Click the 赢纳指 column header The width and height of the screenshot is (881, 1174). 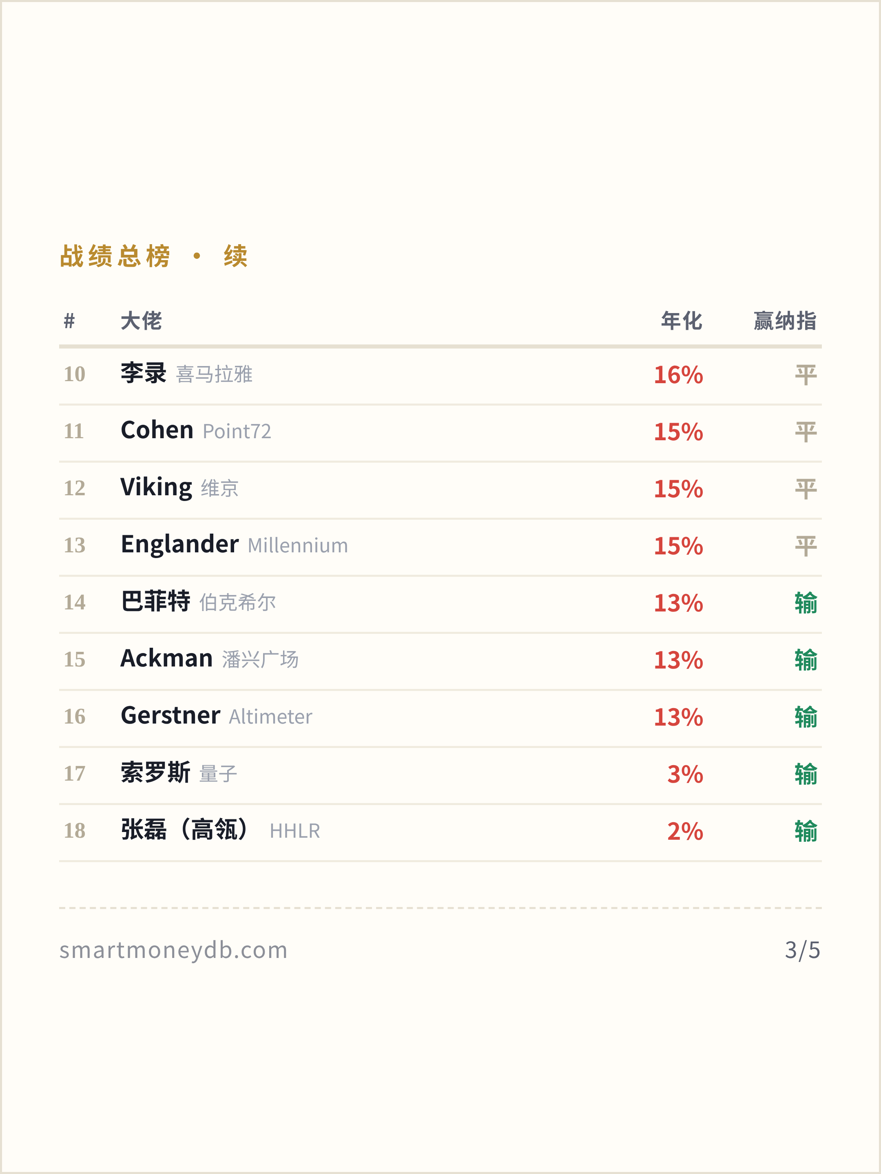click(785, 320)
